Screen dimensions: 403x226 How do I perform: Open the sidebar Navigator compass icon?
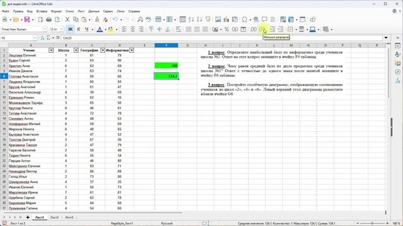pyautogui.click(x=397, y=72)
